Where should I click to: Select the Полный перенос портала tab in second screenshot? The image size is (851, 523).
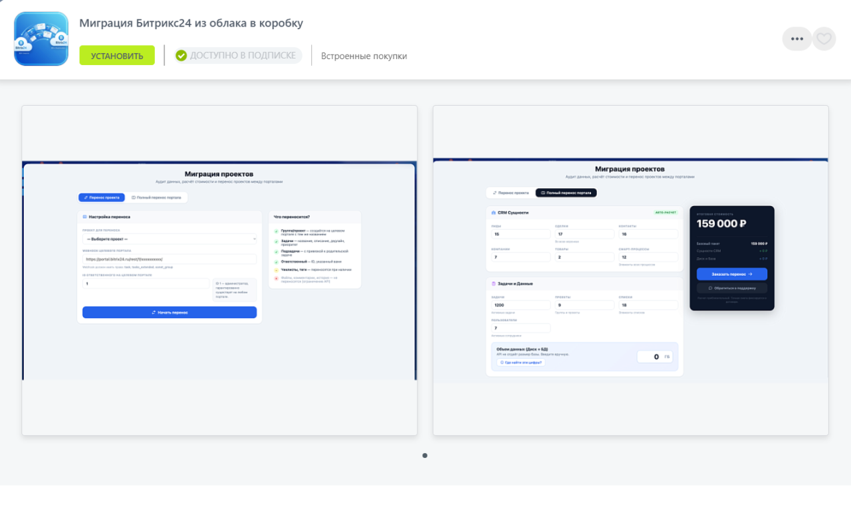tap(566, 193)
